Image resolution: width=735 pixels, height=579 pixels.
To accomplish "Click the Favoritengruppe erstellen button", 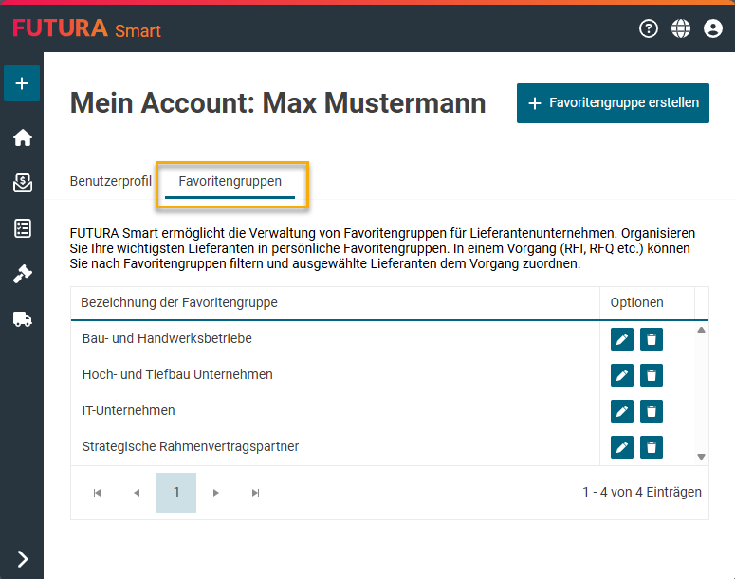I will (613, 103).
